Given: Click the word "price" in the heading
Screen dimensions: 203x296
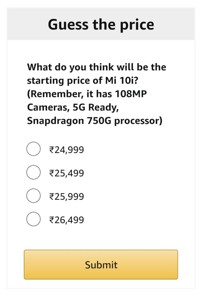Looking at the screenshot, I should pos(138,24).
